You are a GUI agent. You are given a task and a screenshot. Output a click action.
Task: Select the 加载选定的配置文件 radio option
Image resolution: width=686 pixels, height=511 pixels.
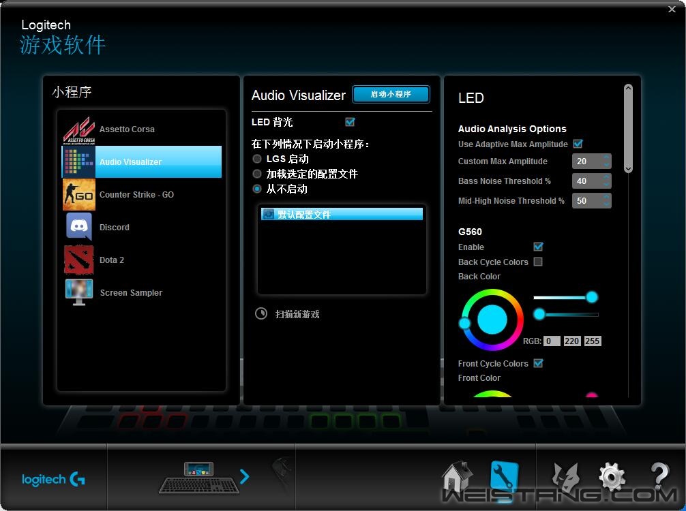257,174
